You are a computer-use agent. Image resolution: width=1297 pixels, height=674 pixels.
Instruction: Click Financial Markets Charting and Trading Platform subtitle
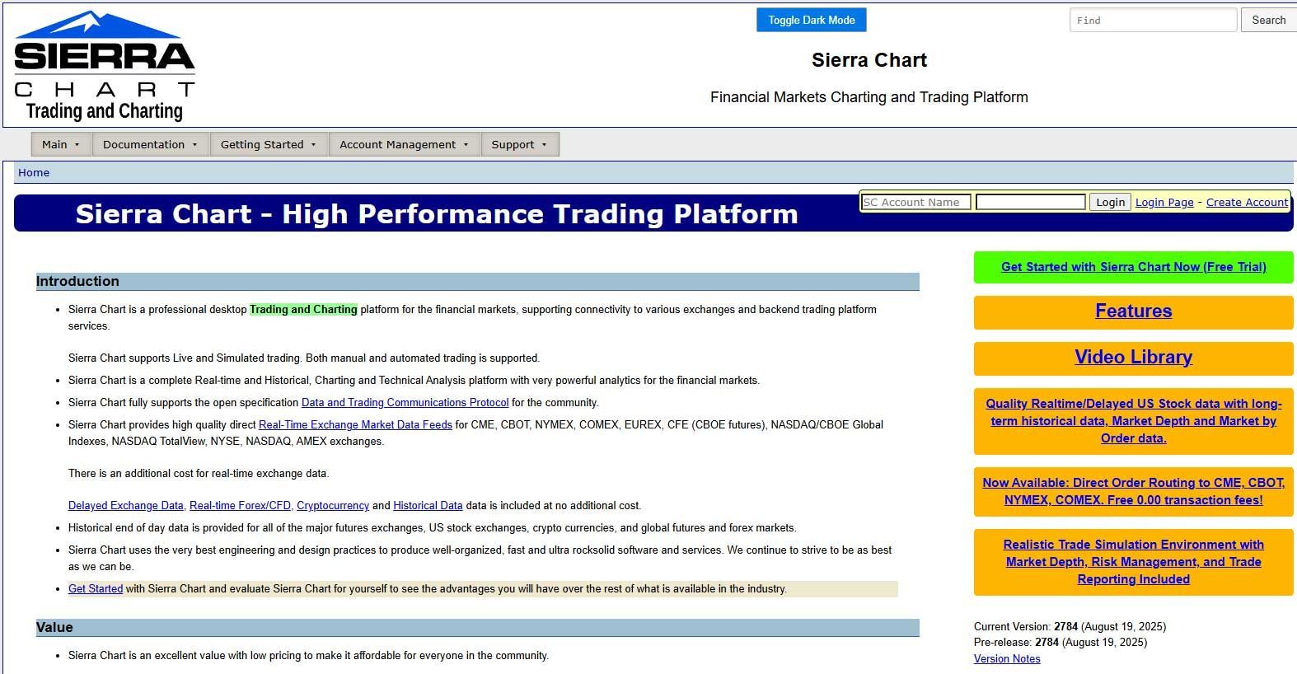tap(869, 97)
